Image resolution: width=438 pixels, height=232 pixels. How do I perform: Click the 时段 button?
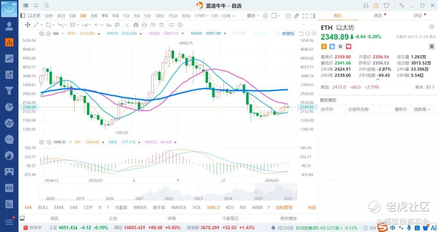point(312,207)
